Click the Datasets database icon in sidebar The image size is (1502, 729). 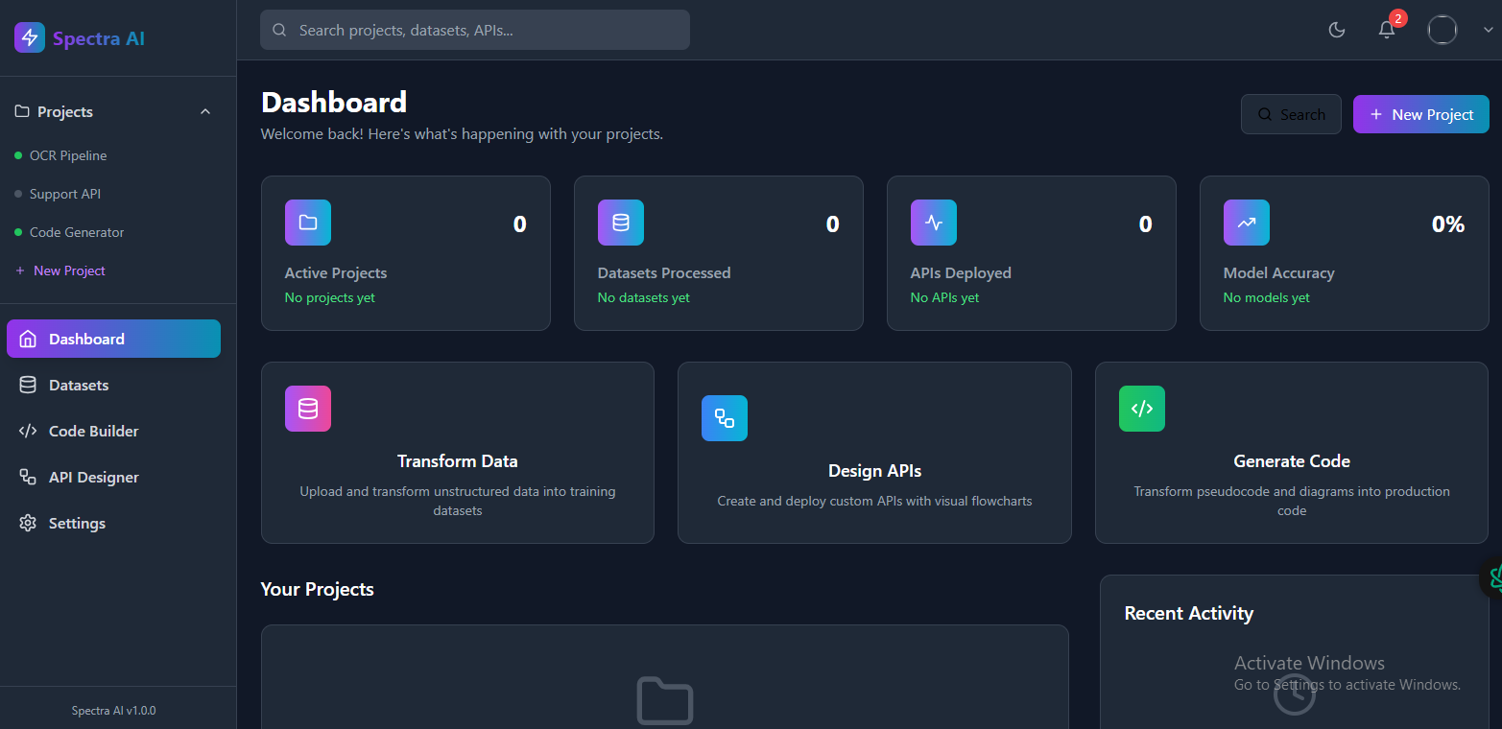click(x=28, y=385)
